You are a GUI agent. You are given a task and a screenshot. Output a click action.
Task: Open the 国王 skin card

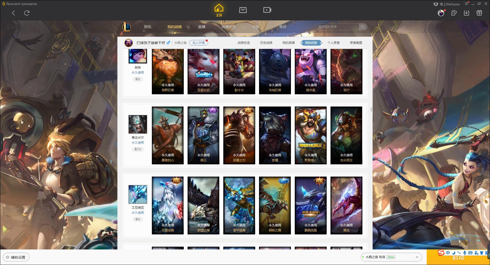point(203,135)
